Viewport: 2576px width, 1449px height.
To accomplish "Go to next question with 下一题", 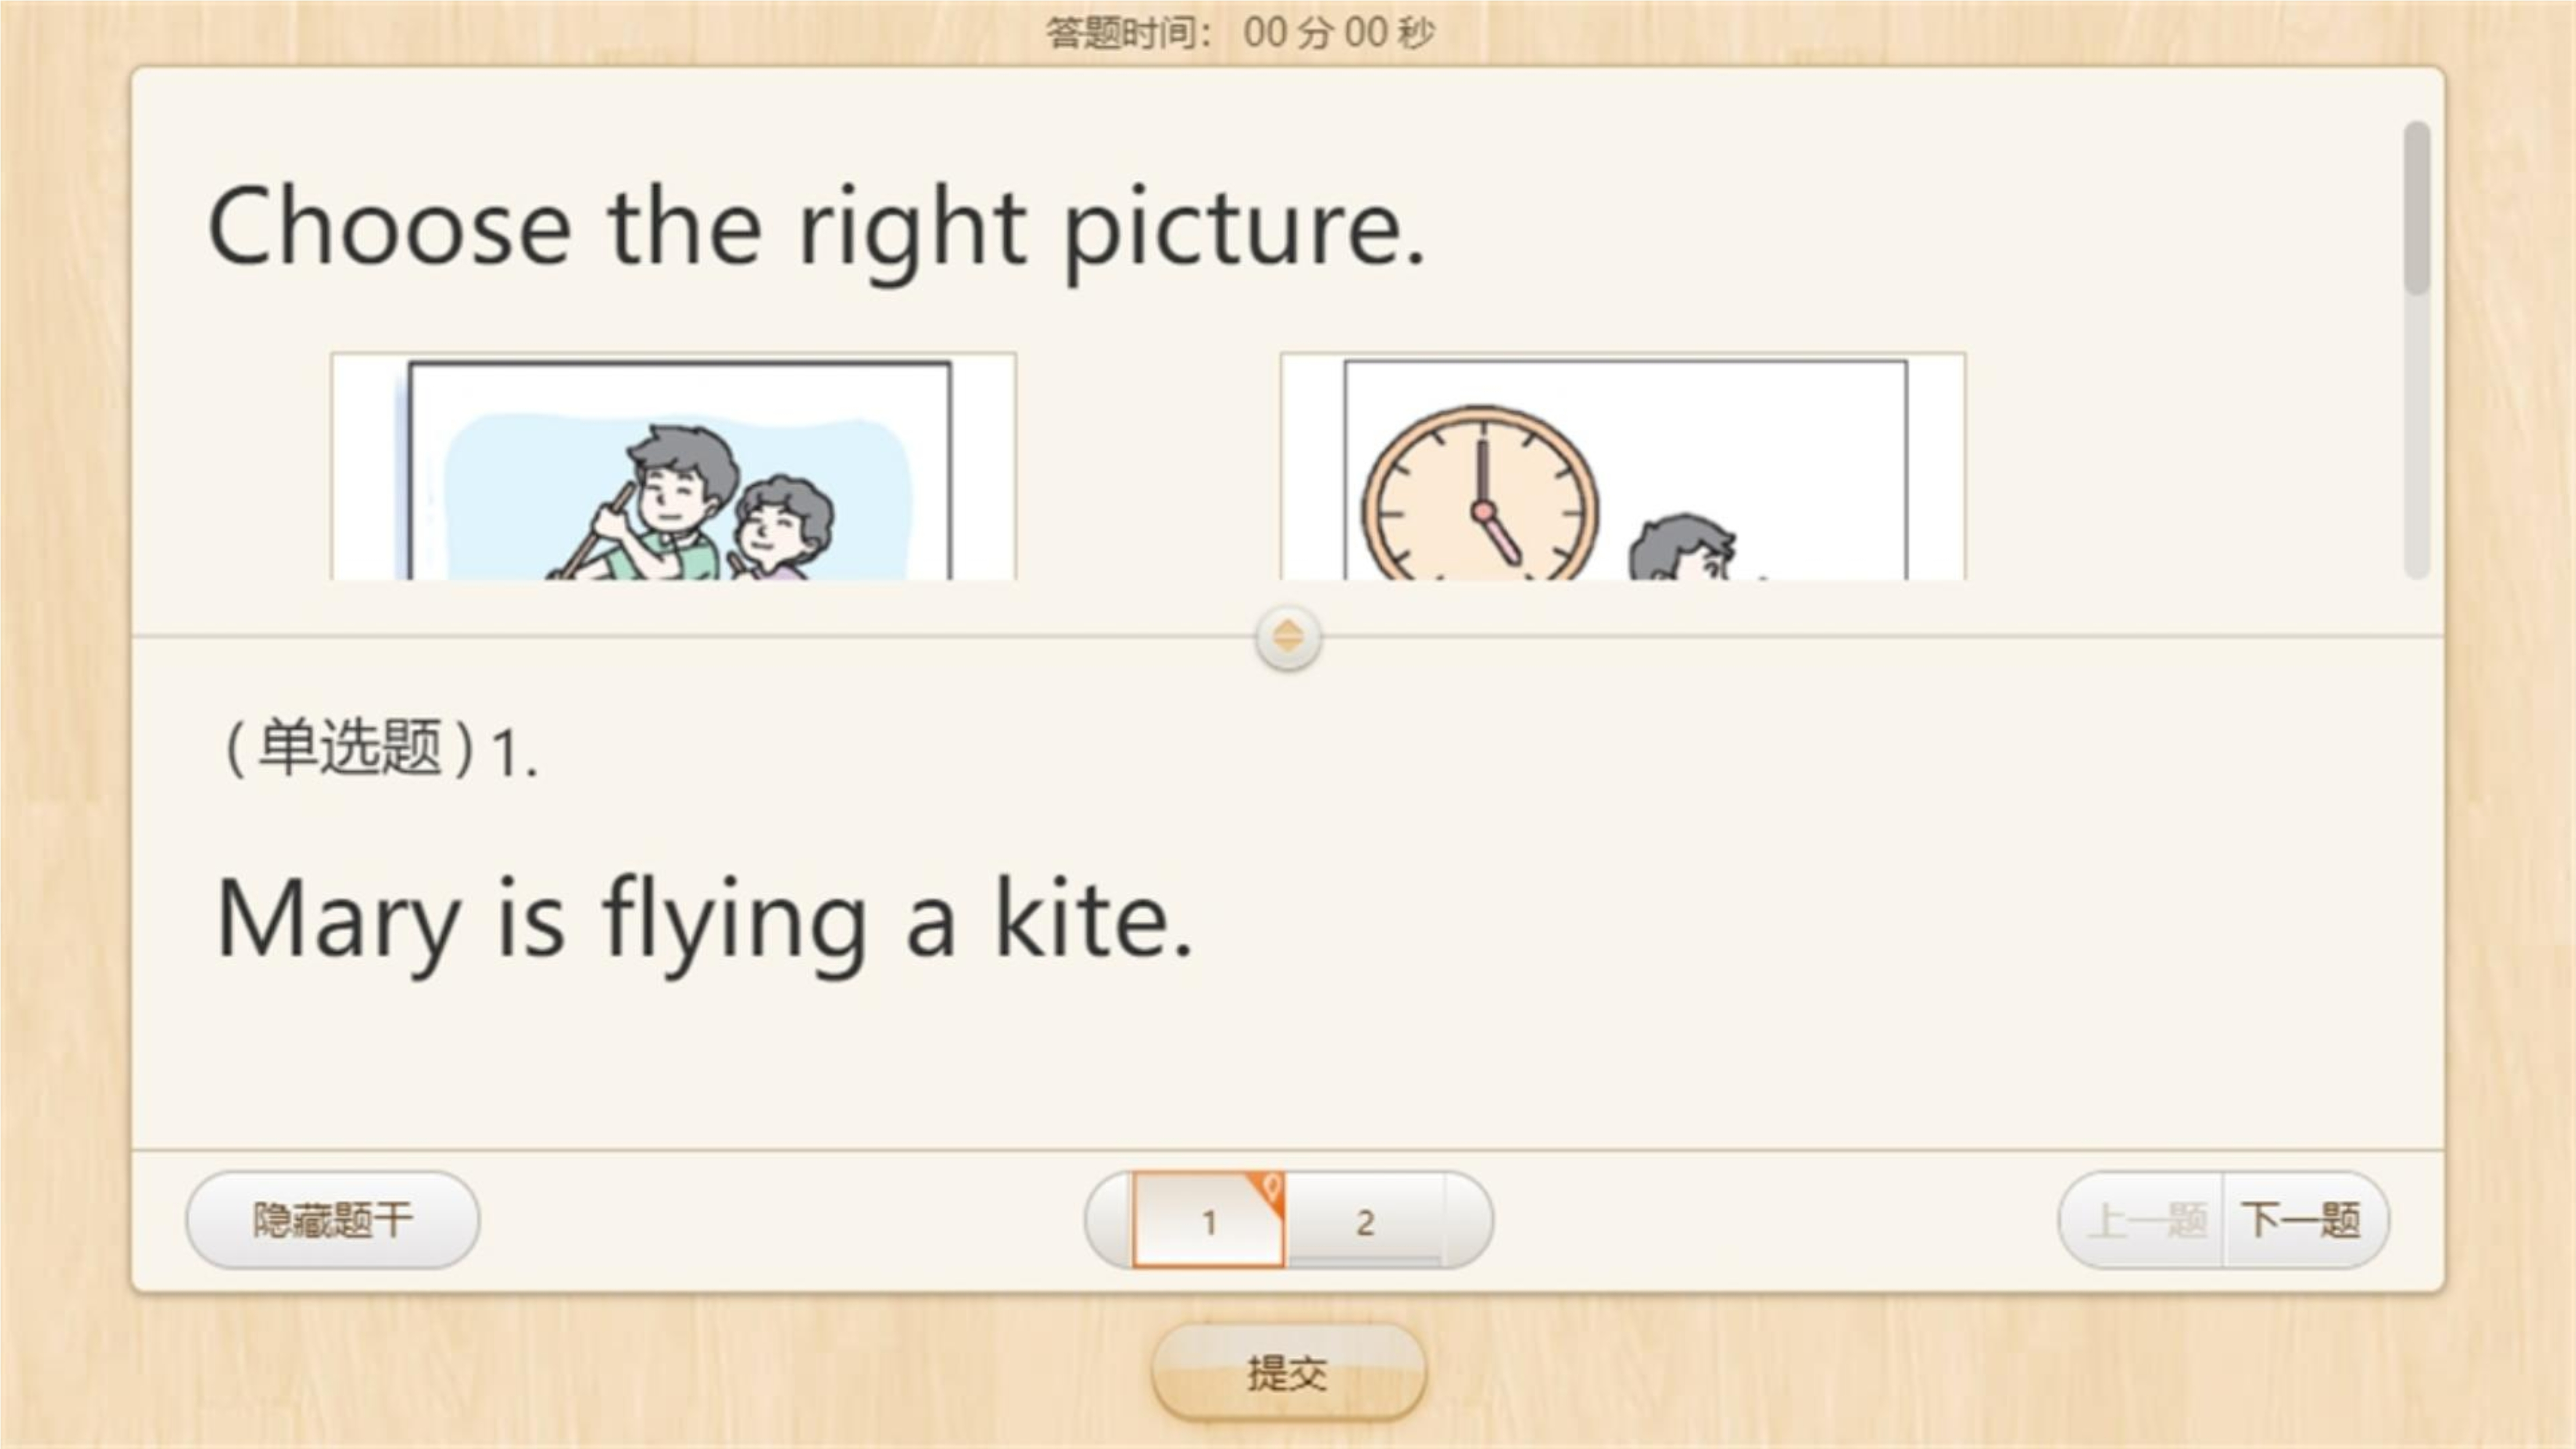I will point(2301,1220).
